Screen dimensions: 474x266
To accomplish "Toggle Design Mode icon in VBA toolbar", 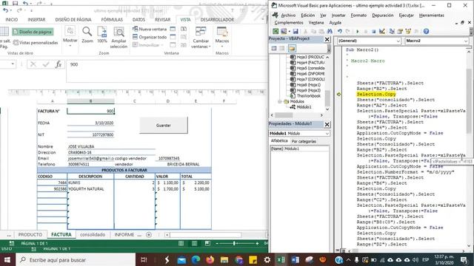I will [x=382, y=31].
